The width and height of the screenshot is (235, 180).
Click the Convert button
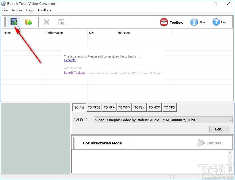pos(210,143)
